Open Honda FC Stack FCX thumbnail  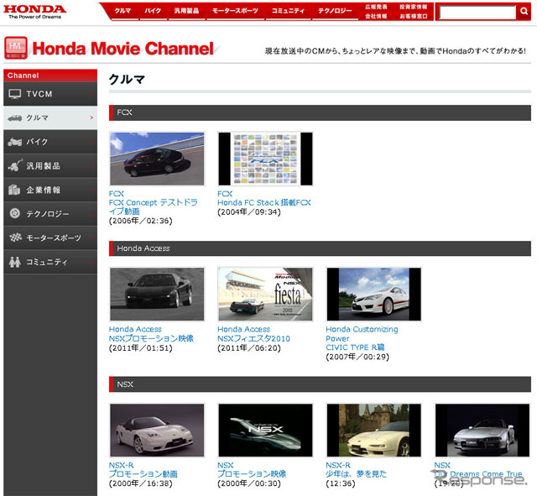[265, 159]
